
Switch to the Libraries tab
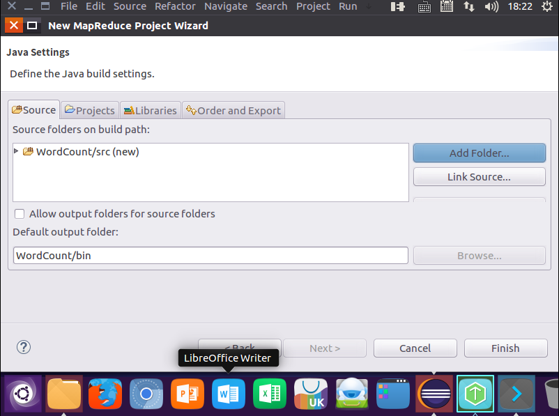[x=150, y=110]
